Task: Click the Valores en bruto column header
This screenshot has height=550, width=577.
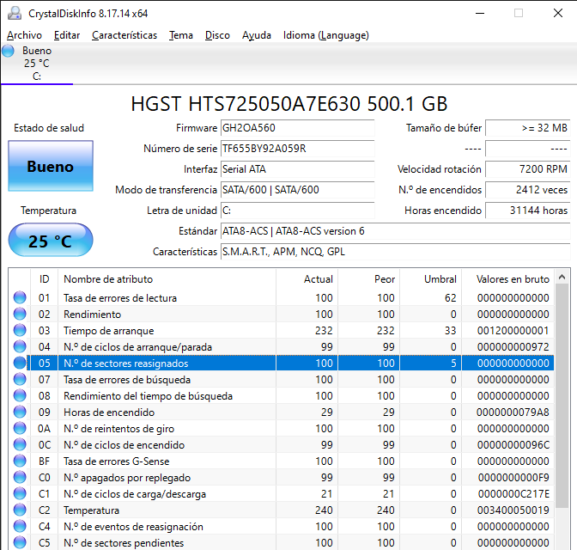Action: pos(512,278)
